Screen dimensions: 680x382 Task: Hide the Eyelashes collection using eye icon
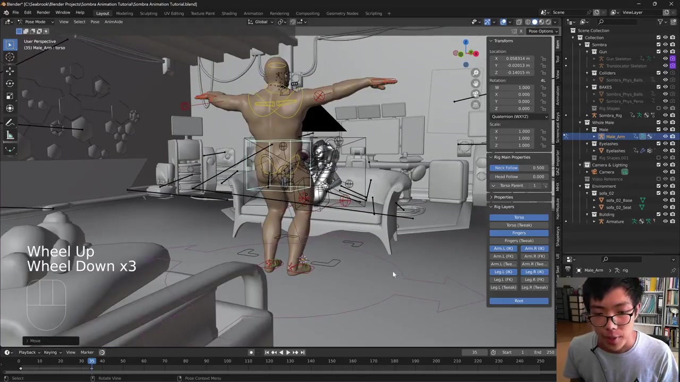pos(665,144)
